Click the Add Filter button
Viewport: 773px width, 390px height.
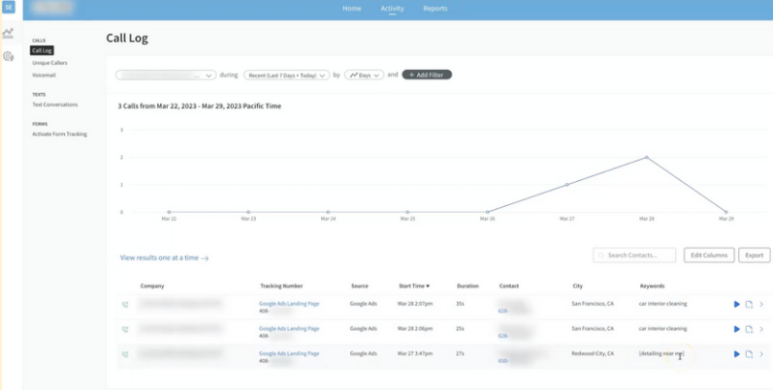(x=427, y=75)
